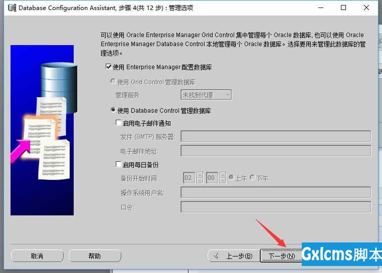The image size is (382, 273).
Task: Click the backup minute field showing 00
Action: coord(212,178)
